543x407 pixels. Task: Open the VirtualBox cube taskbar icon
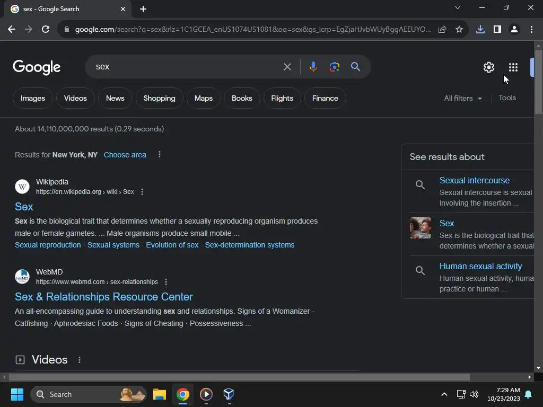coord(229,394)
